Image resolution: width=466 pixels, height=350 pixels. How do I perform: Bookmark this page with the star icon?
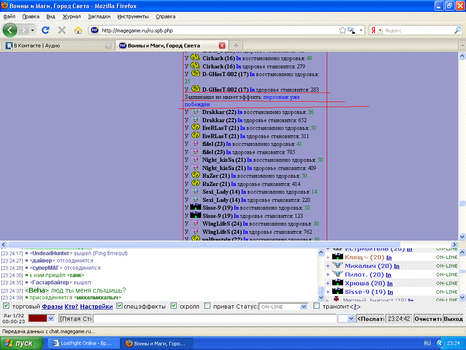tap(343, 31)
